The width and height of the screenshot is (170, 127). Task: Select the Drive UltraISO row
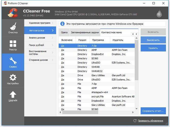coord(97,79)
